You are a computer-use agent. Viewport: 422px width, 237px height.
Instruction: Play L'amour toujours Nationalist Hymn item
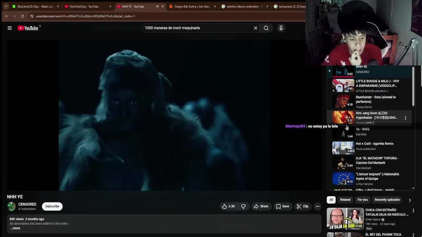(369, 179)
